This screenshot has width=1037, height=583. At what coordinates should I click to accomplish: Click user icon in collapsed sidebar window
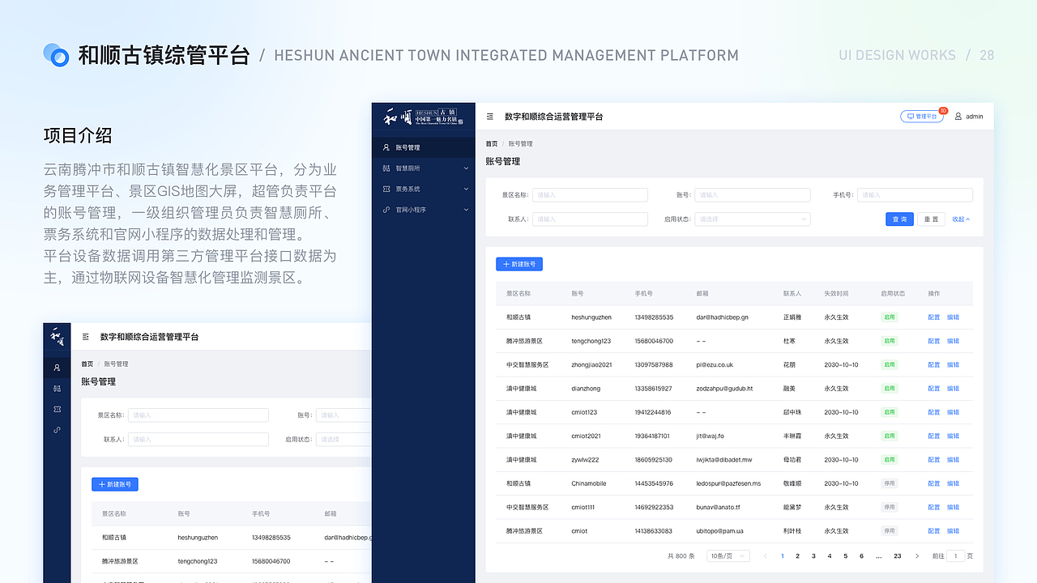[x=57, y=368]
